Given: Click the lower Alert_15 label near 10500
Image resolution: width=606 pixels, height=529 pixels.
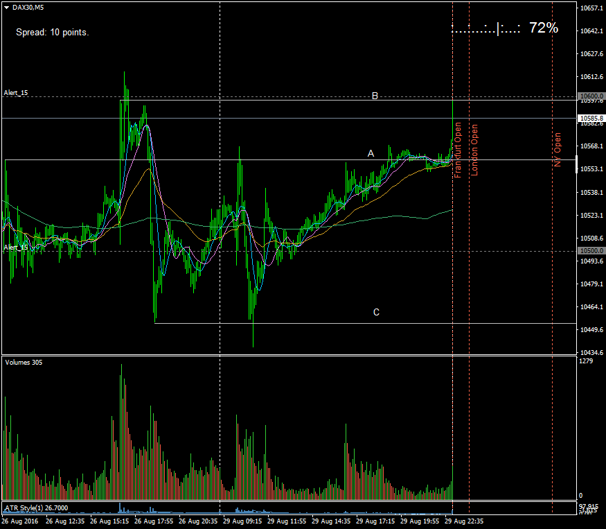Looking at the screenshot, I should 16,247.
